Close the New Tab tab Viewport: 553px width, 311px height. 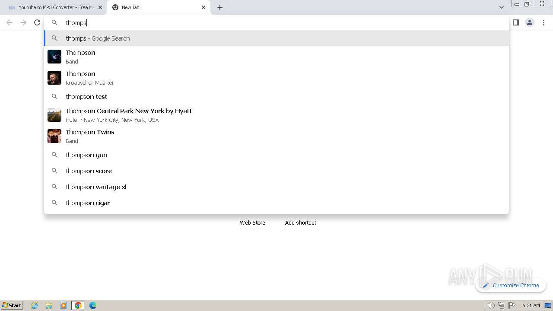pyautogui.click(x=203, y=7)
